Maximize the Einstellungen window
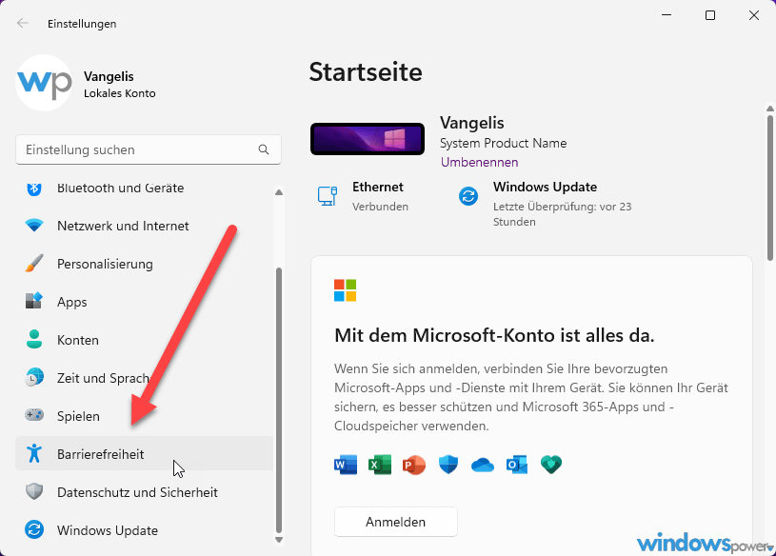The height and width of the screenshot is (556, 776). (710, 15)
